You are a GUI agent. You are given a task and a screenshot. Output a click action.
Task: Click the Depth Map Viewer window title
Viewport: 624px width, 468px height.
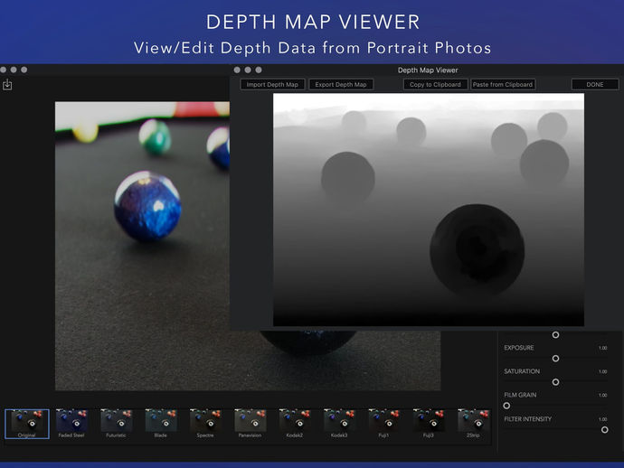click(428, 70)
